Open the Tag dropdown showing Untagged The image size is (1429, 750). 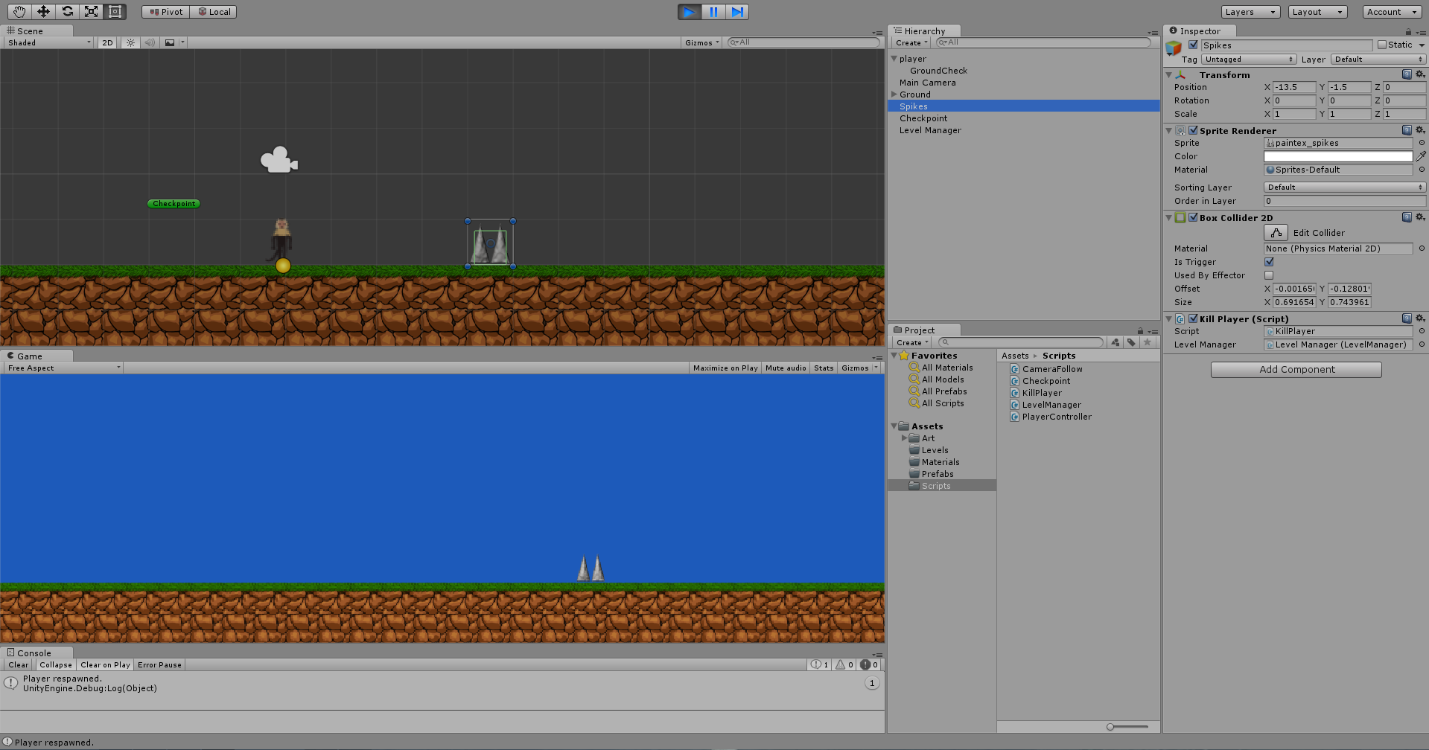[x=1250, y=60]
